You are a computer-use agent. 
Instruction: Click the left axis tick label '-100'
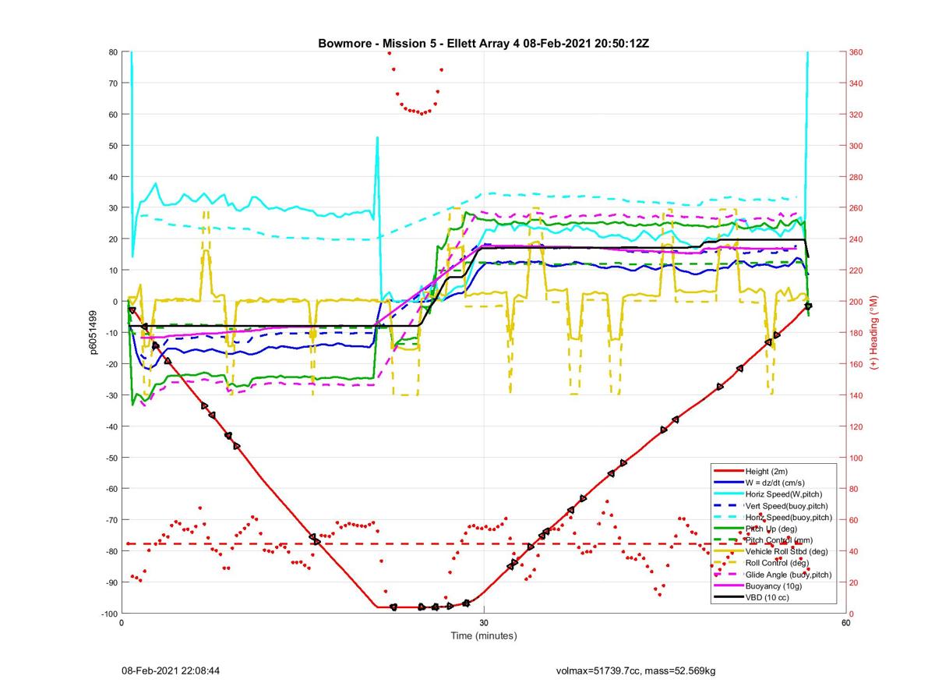tap(108, 614)
